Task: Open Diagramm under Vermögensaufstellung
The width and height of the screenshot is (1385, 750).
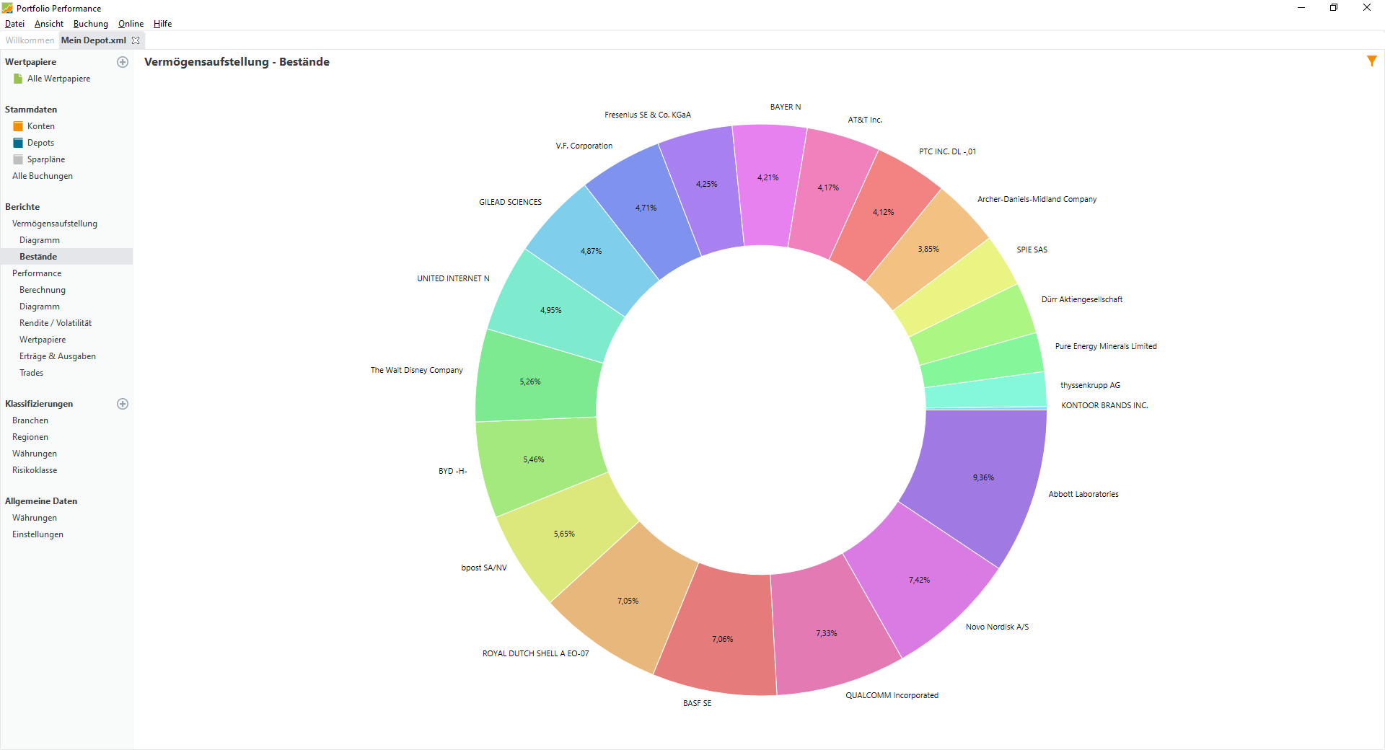Action: click(40, 240)
